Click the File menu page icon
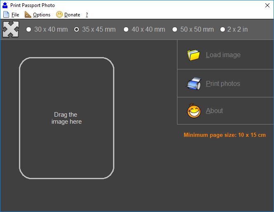This screenshot has width=274, height=212. pos(6,14)
